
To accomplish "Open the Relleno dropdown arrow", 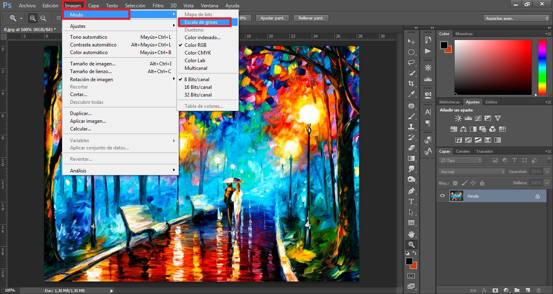I will (x=547, y=183).
